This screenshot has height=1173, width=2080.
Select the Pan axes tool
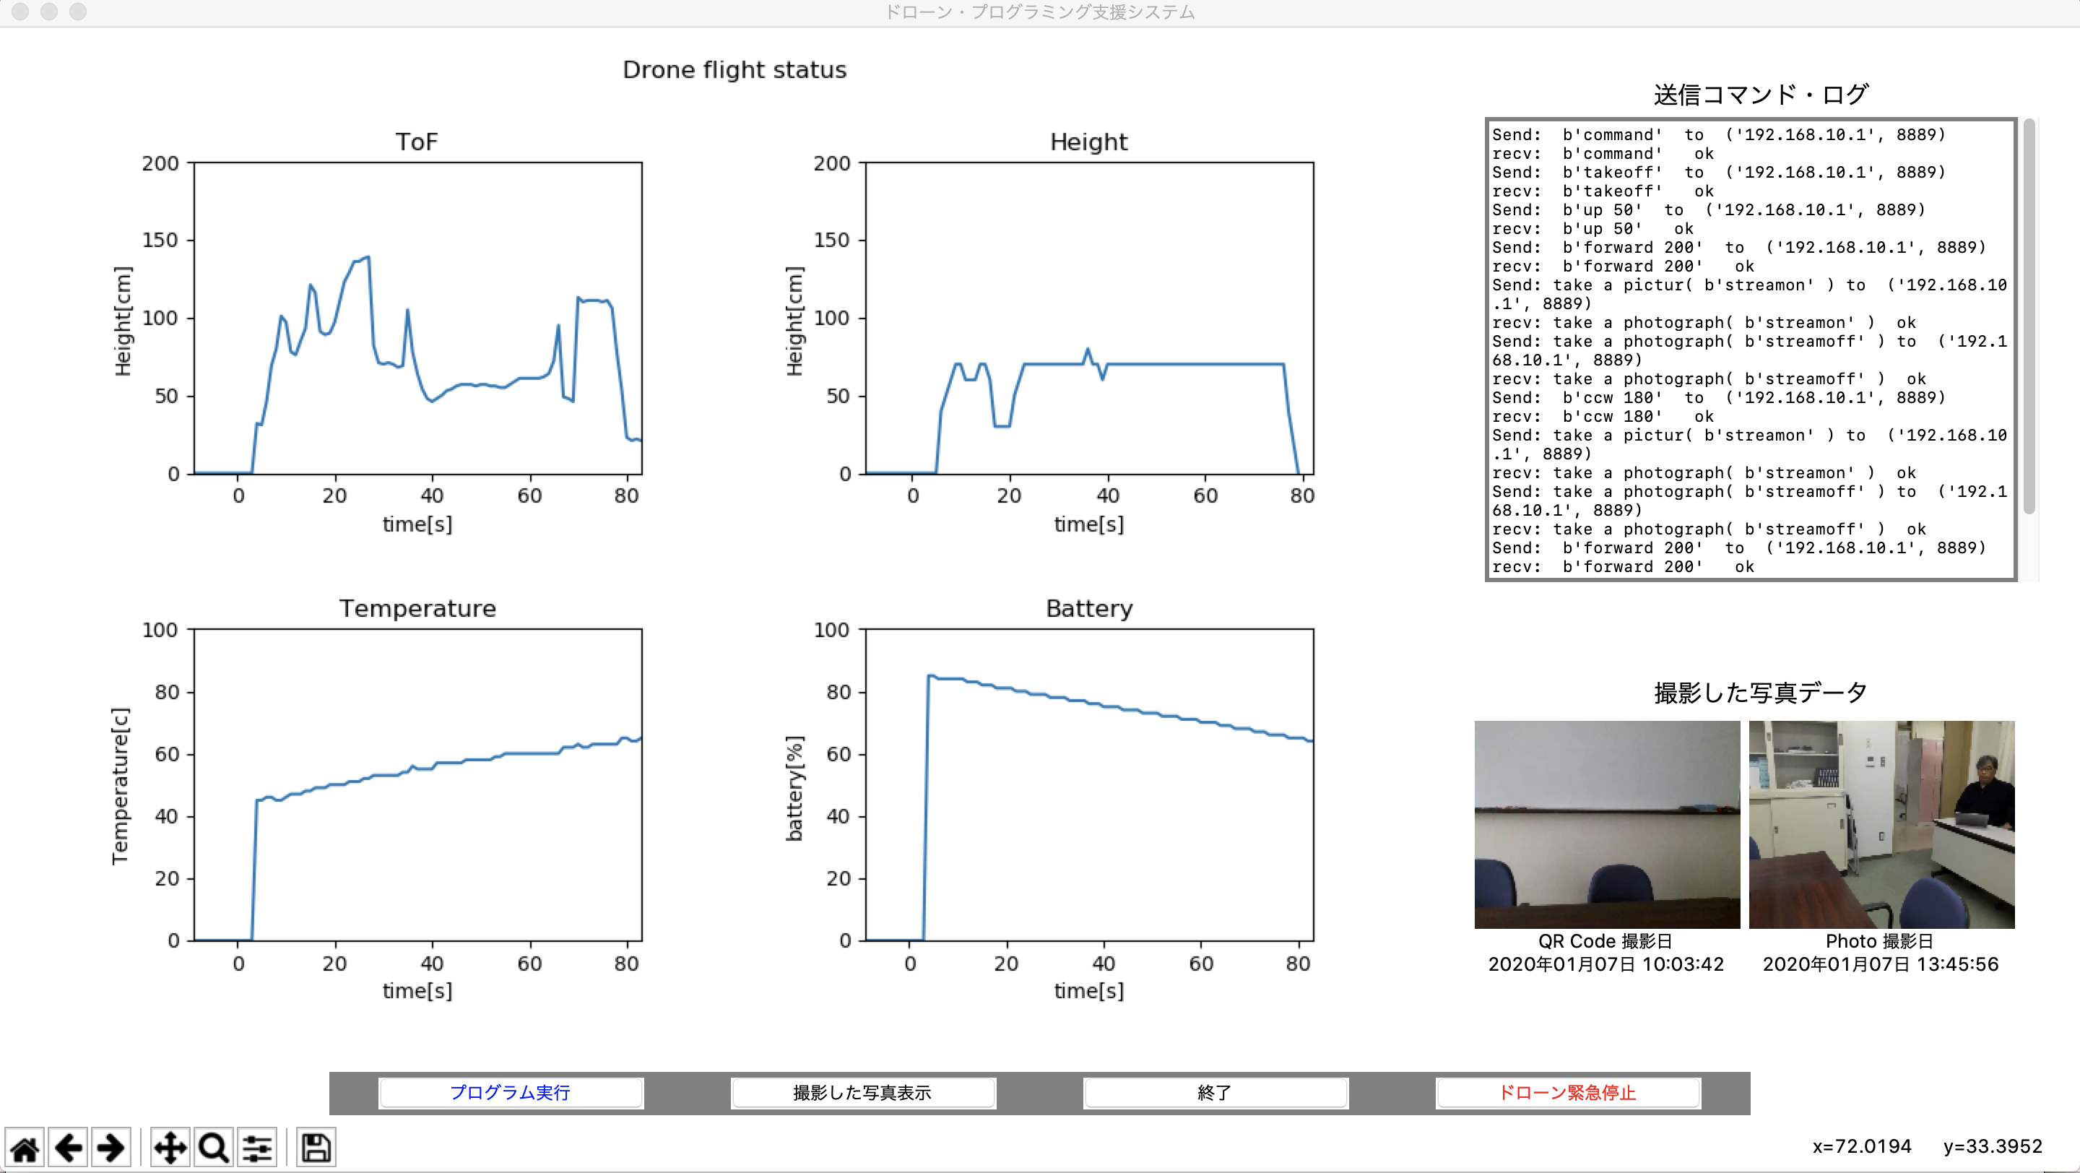click(x=170, y=1147)
